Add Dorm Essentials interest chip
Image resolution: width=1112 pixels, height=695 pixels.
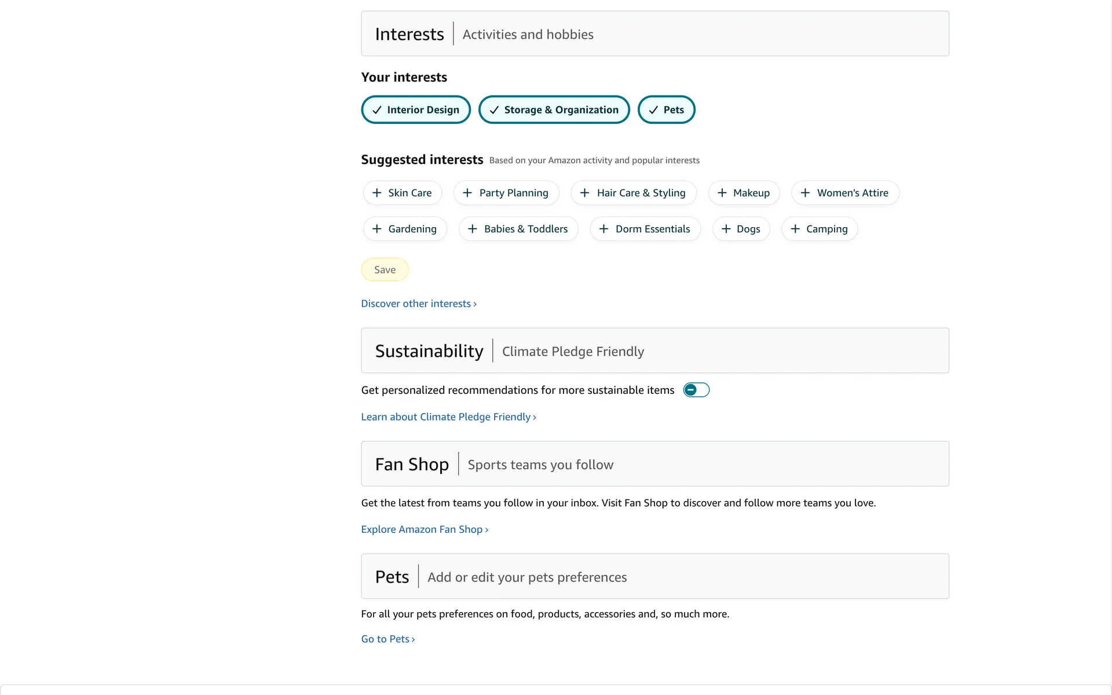645,229
